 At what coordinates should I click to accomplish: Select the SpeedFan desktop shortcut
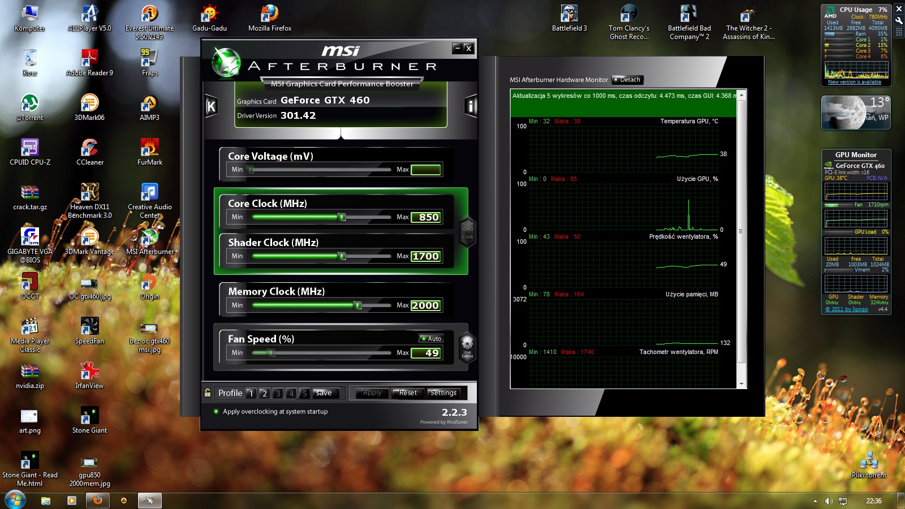point(90,331)
